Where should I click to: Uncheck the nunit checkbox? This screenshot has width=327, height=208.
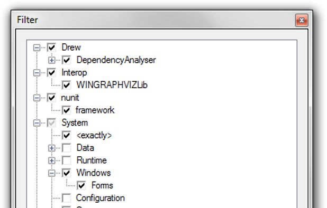(51, 98)
